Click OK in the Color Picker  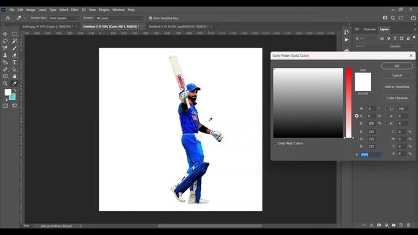click(x=397, y=66)
